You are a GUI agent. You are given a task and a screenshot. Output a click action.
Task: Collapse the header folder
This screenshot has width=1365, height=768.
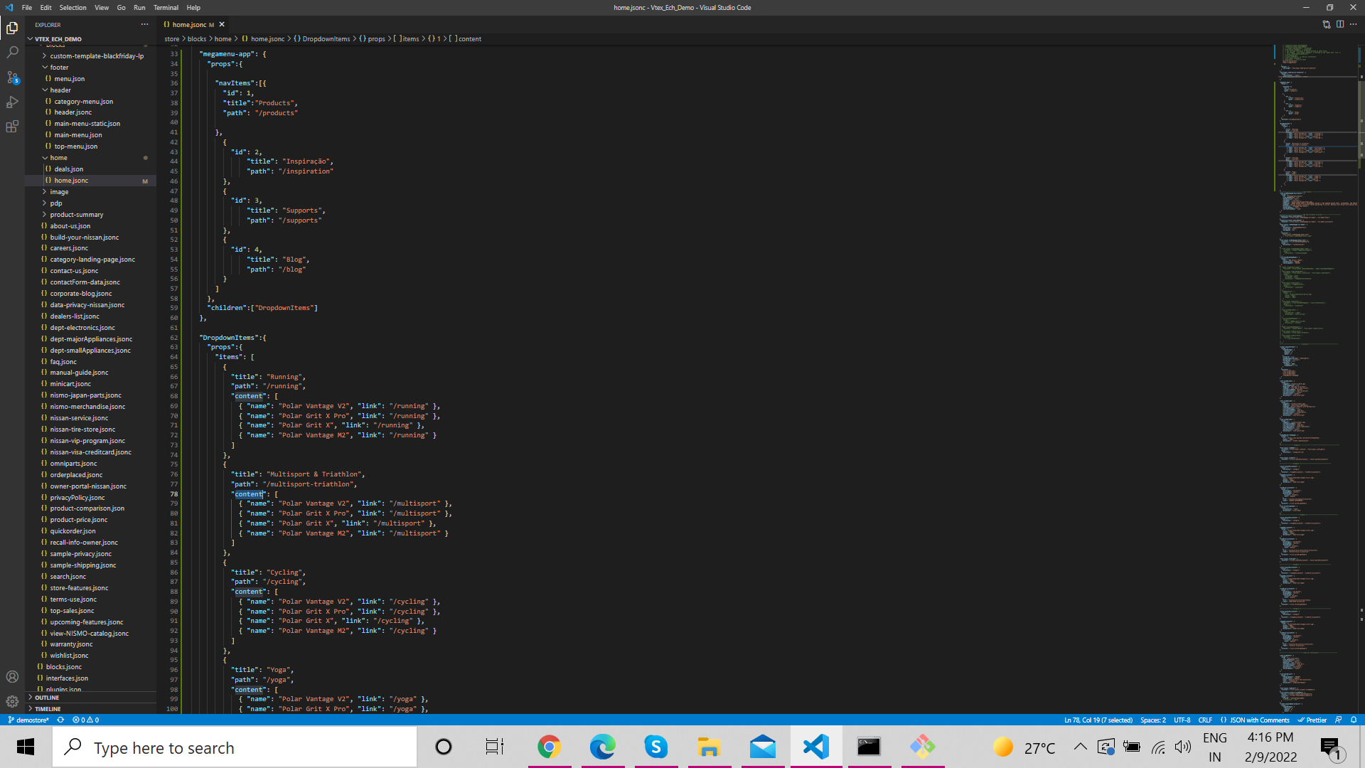[60, 90]
